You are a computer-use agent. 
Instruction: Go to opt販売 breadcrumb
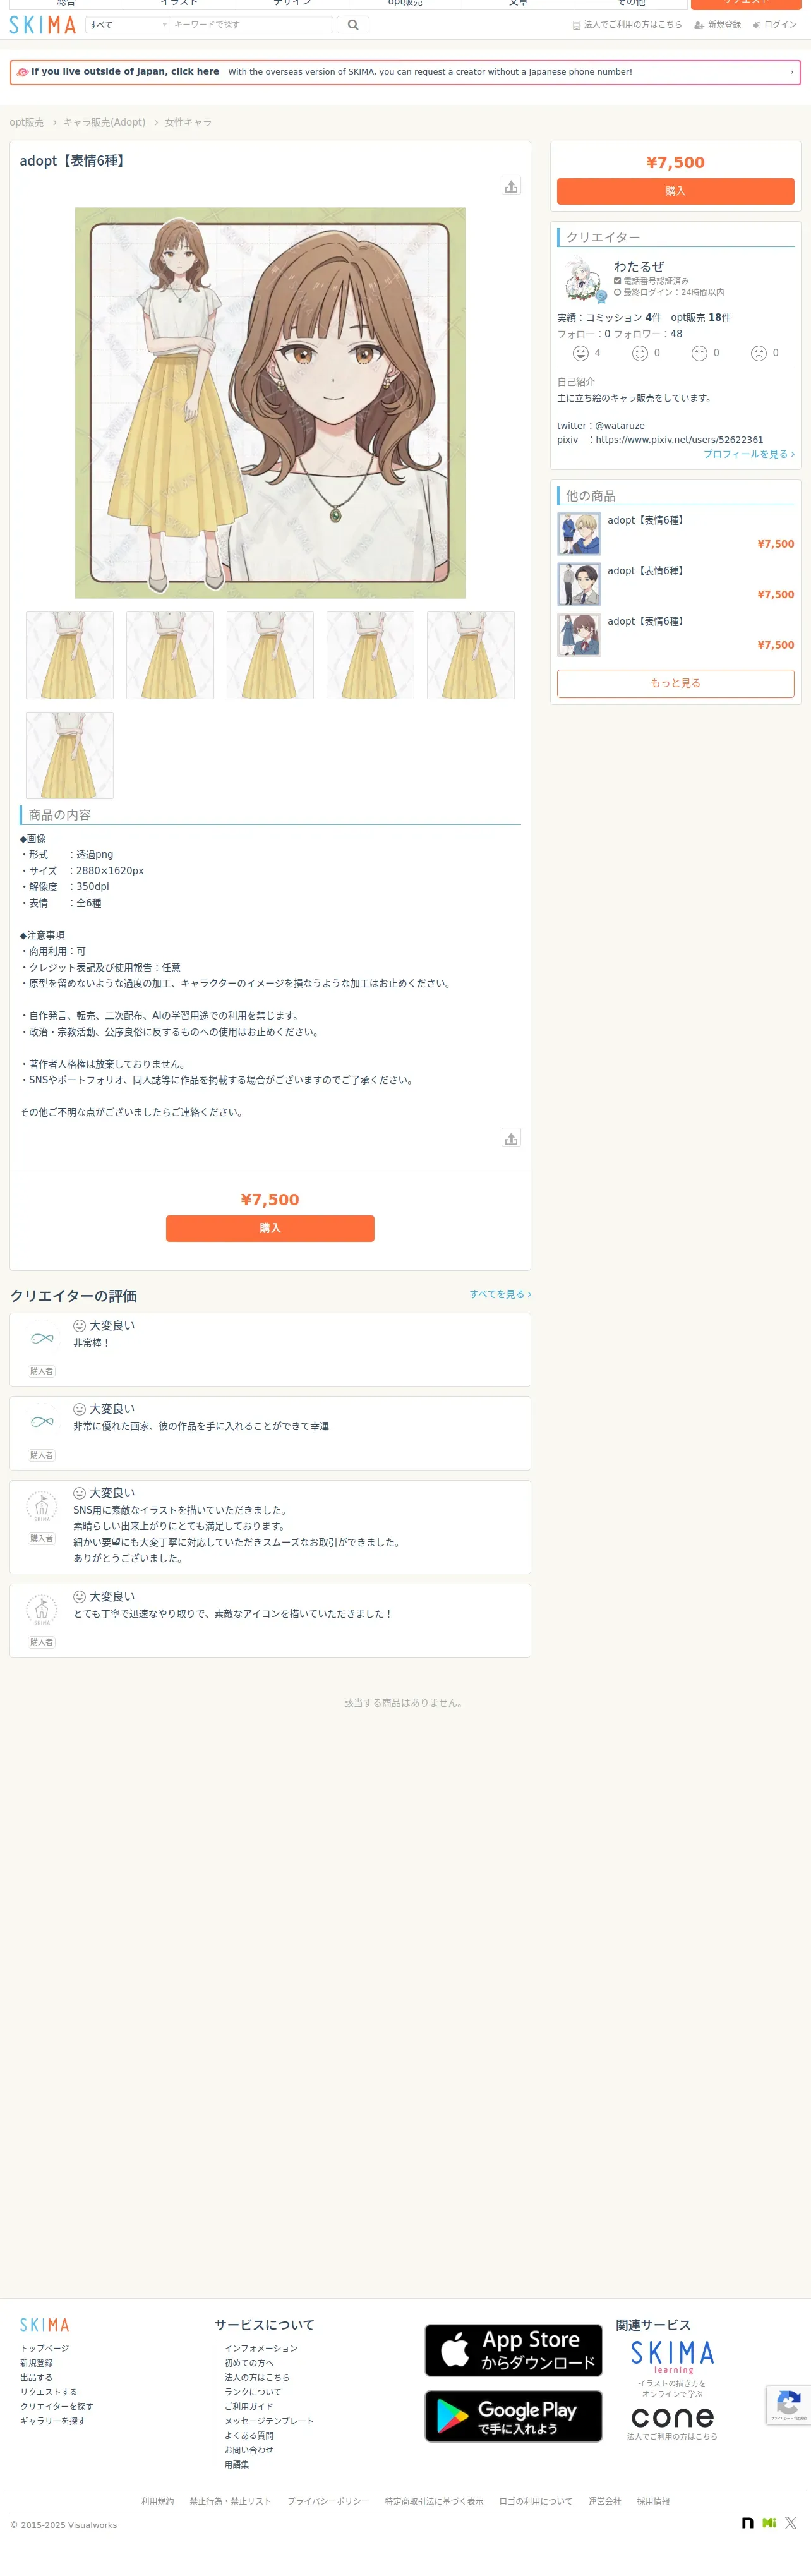pos(27,122)
